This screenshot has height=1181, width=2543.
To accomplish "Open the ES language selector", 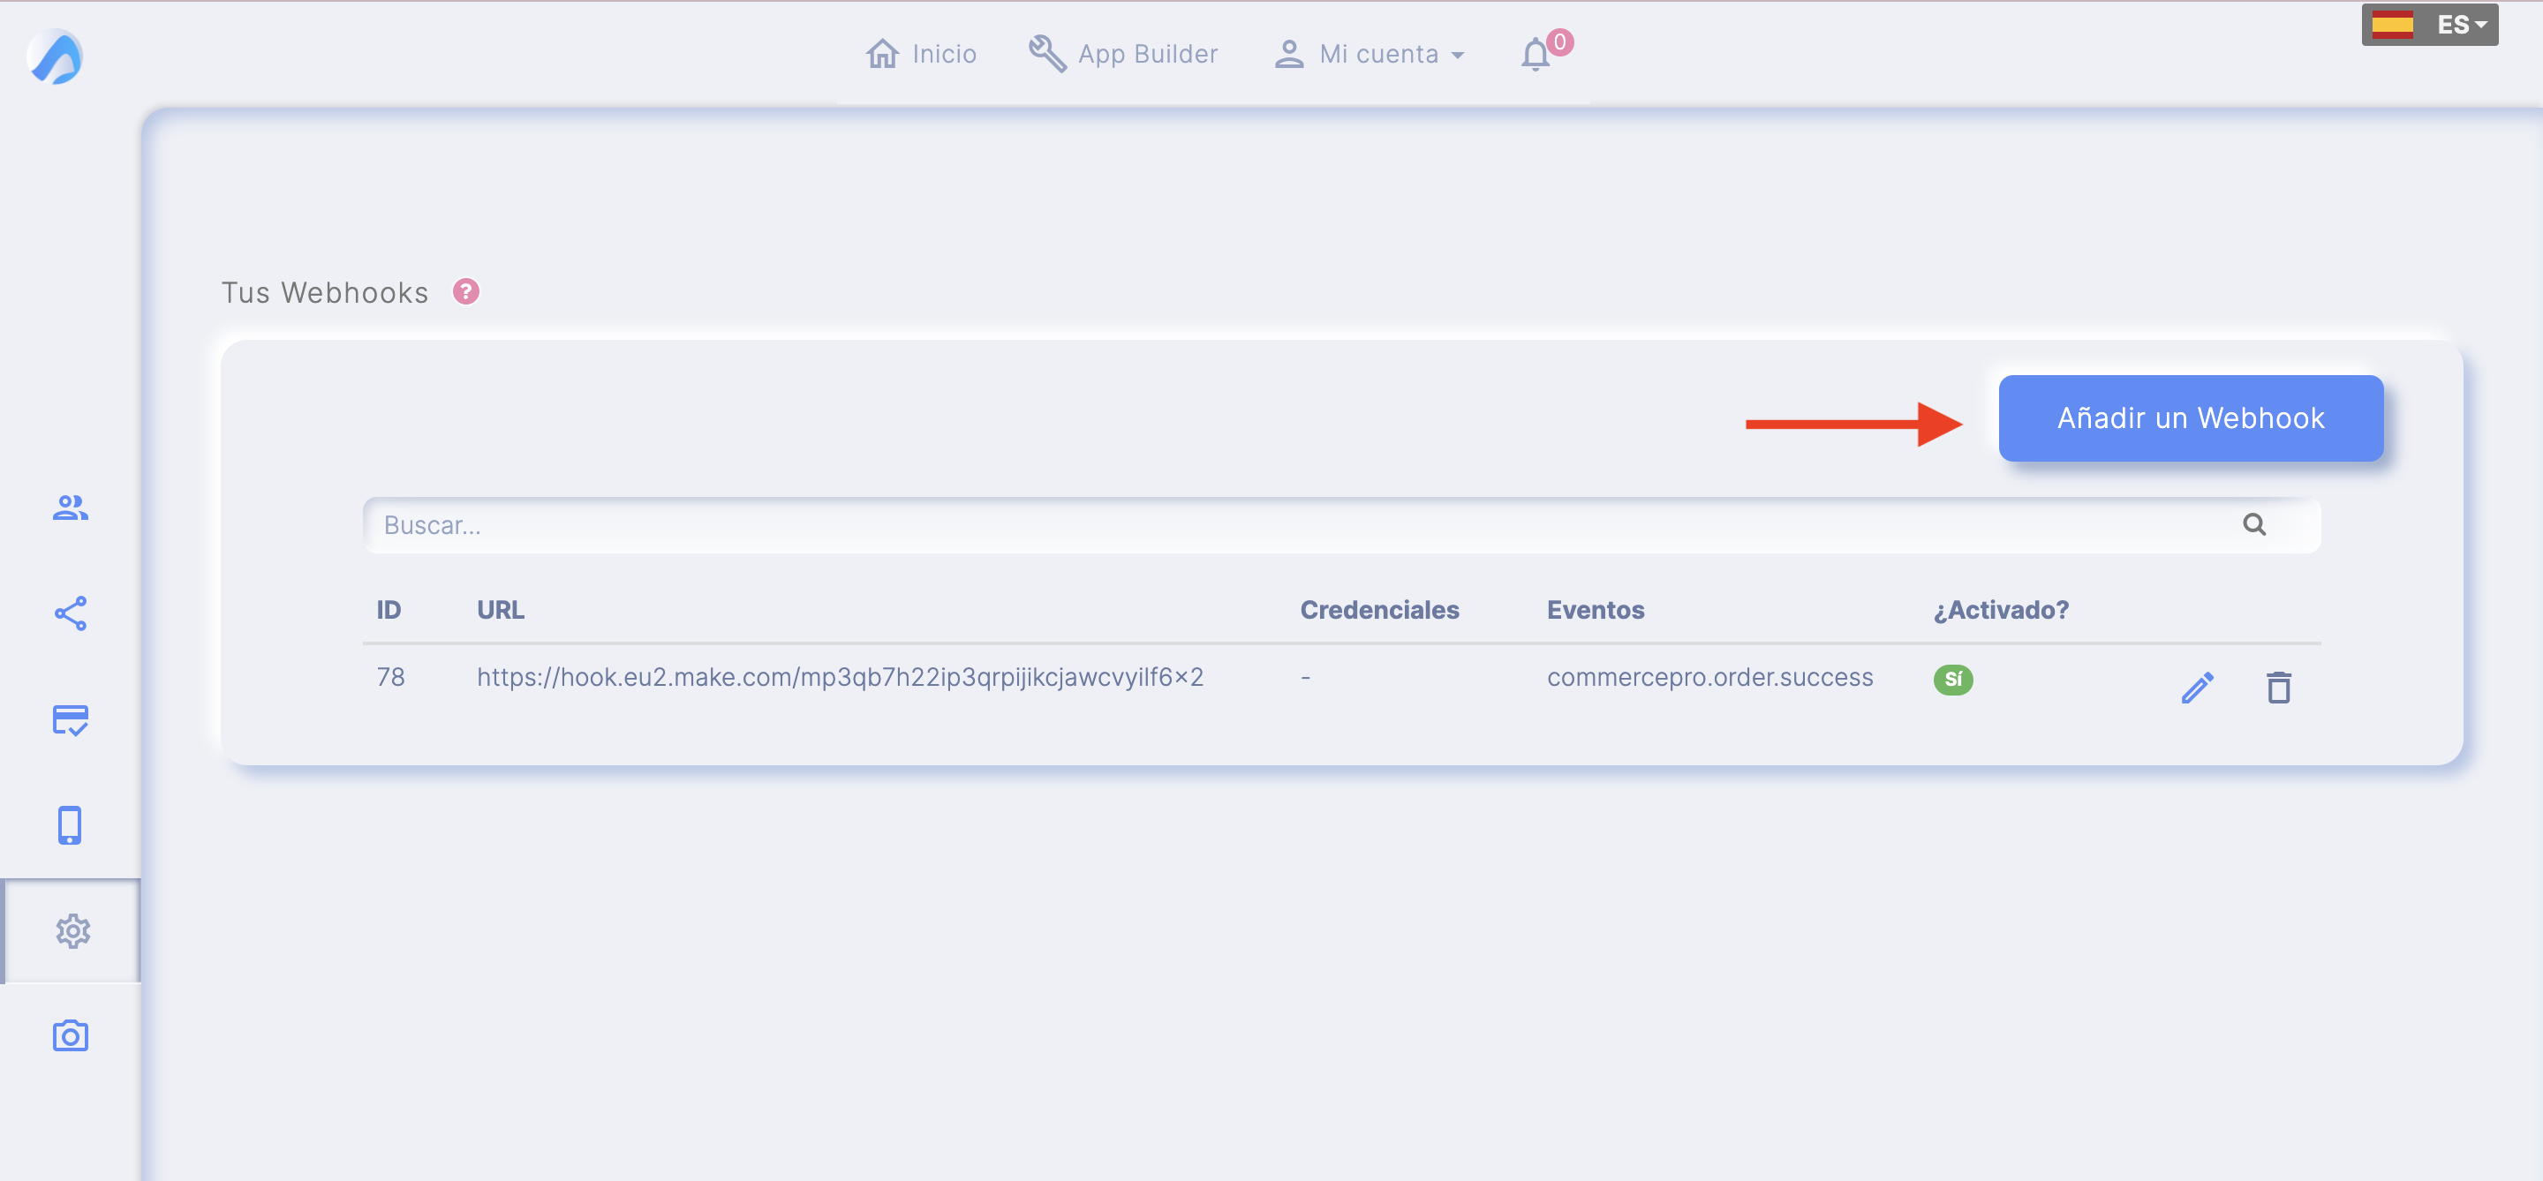I will pos(2429,25).
